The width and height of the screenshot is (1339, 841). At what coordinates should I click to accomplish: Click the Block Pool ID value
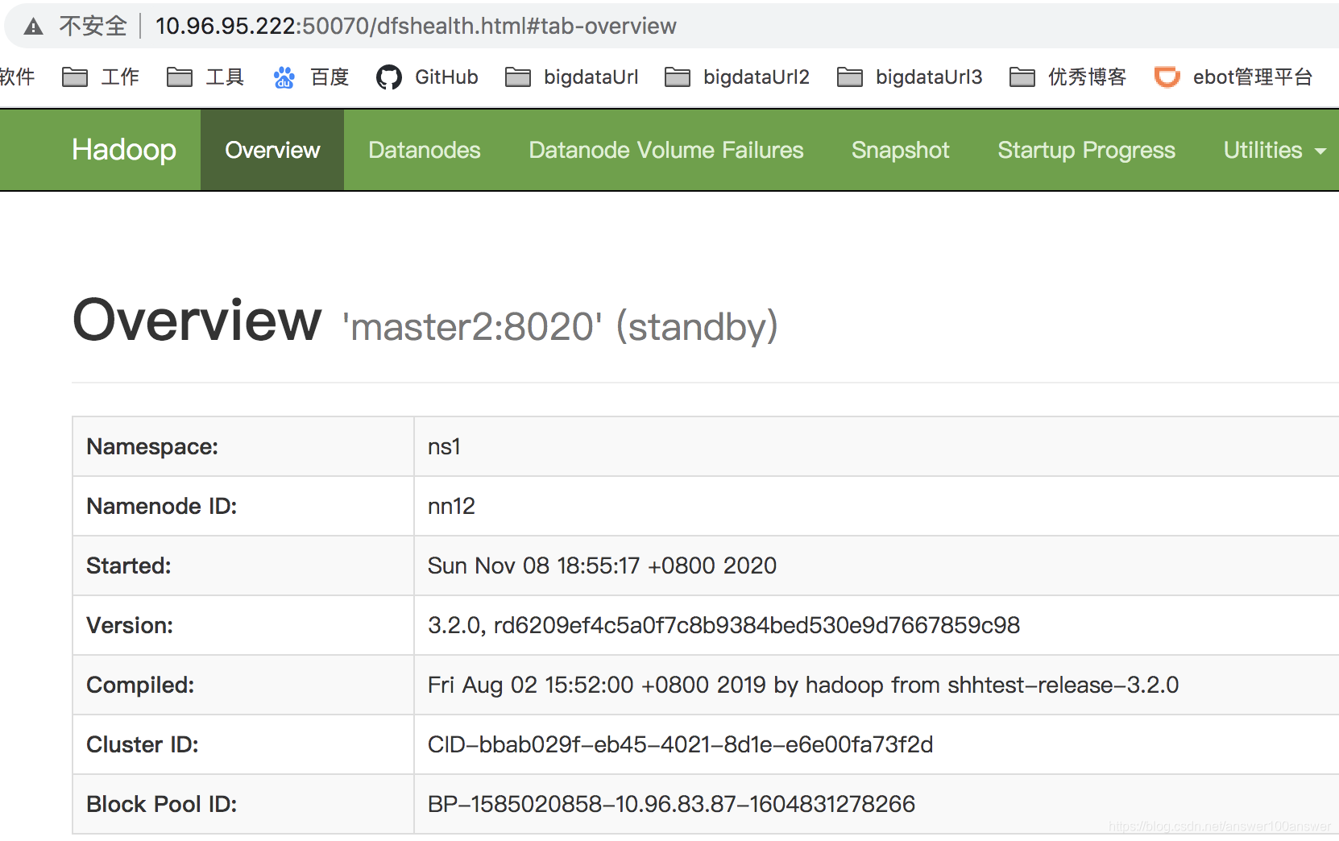point(671,804)
